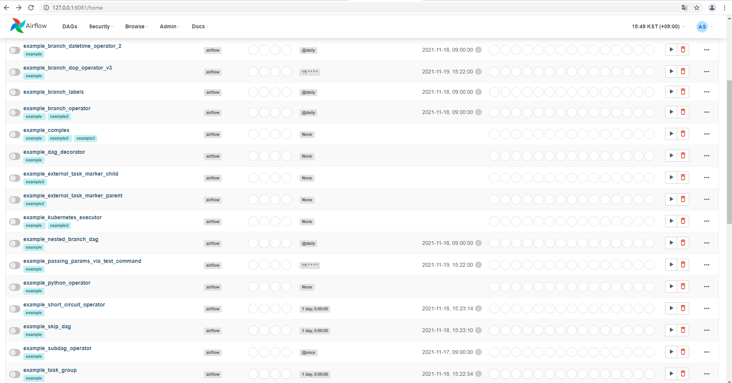Enable the example_branch_operator DAG switch
The image size is (732, 383).
click(x=15, y=112)
